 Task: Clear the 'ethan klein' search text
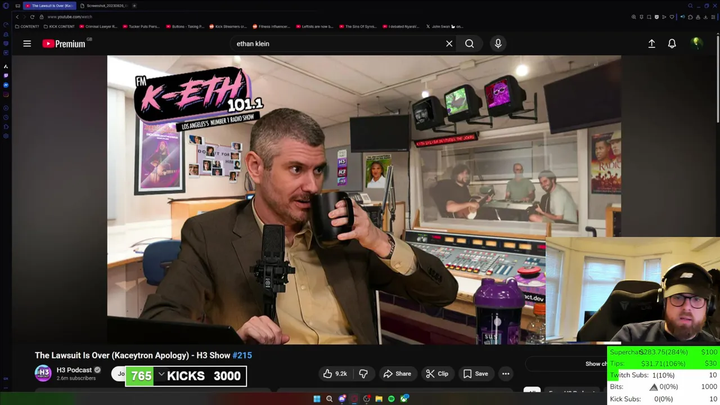[x=449, y=43]
